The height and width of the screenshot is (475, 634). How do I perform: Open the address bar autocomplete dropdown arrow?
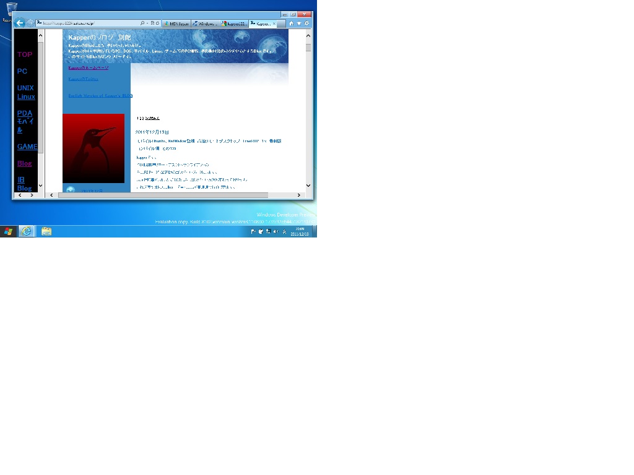(147, 23)
